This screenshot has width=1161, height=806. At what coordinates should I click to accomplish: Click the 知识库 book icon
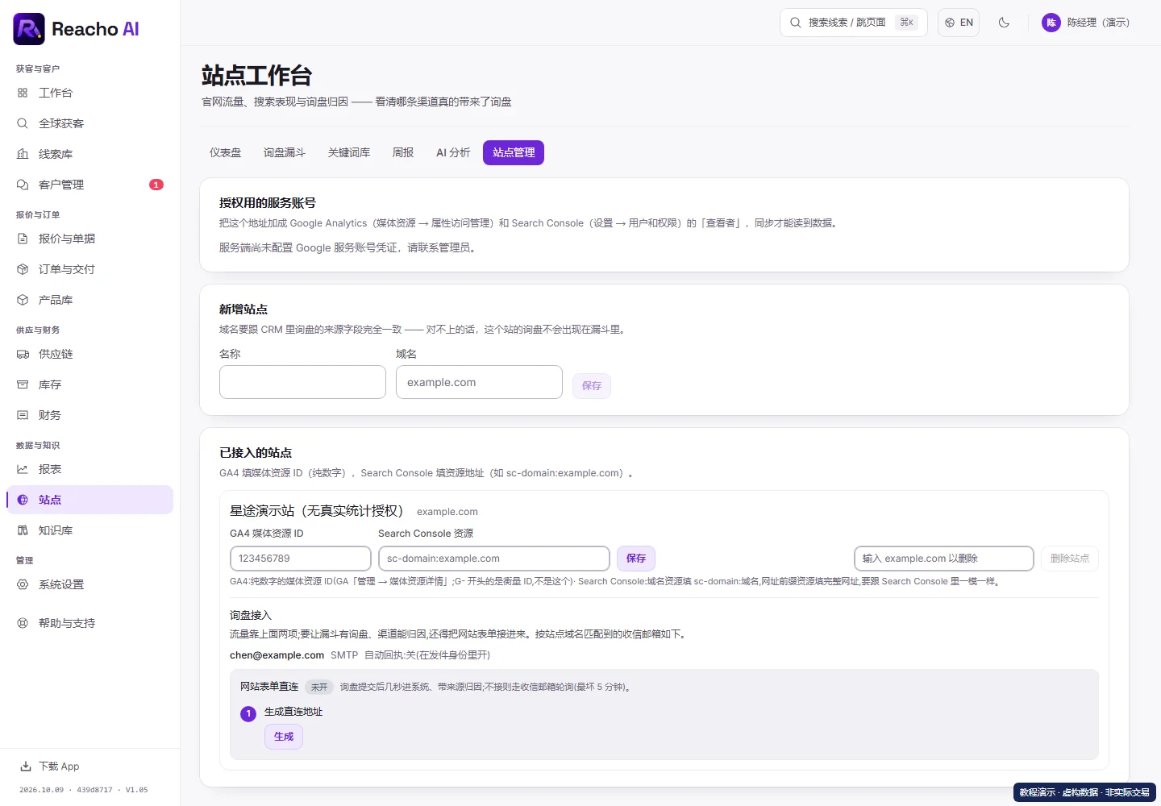pyautogui.click(x=23, y=530)
